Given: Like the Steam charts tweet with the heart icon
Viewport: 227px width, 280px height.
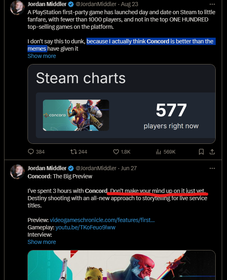Looking at the screenshot, I should tap(116, 152).
